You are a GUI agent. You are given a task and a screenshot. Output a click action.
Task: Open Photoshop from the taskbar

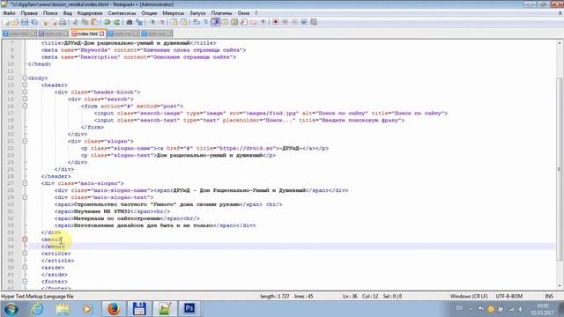coord(189,309)
